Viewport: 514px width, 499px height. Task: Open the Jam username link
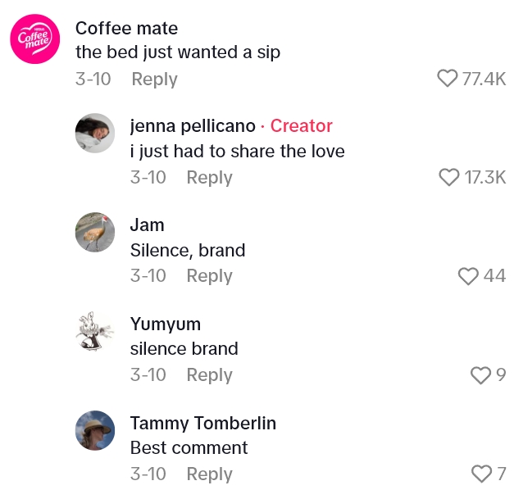[x=148, y=225]
